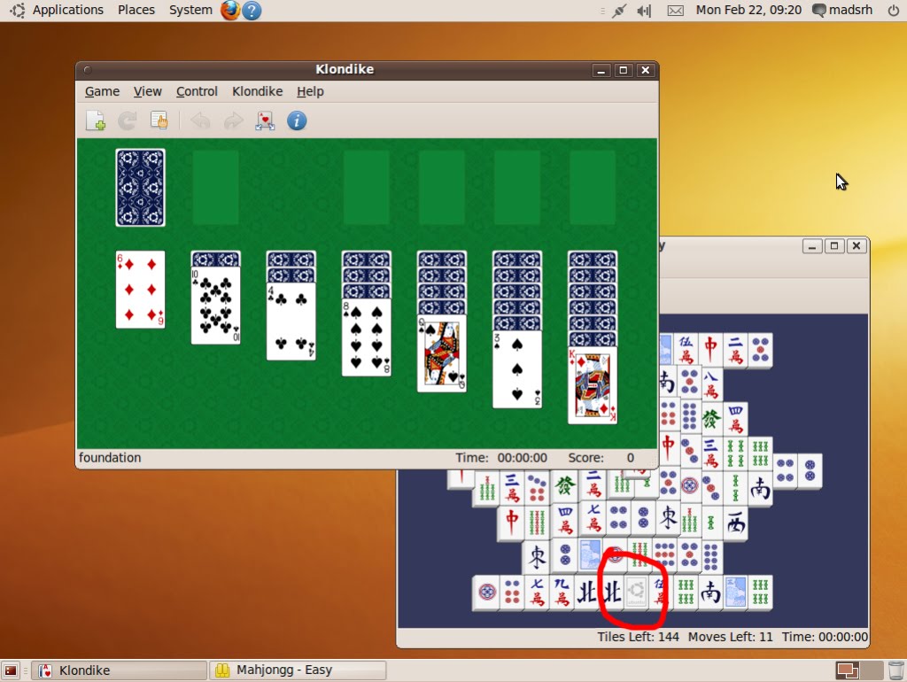Start a new Klondike game from the toolbar
Image resolution: width=907 pixels, height=682 pixels.
pos(96,120)
